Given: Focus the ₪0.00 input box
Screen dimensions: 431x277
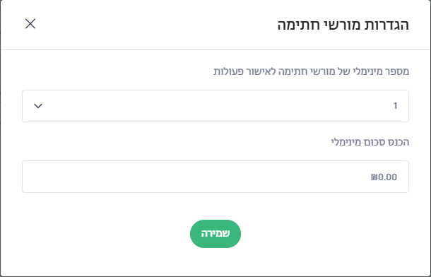Looking at the screenshot, I should (215, 177).
